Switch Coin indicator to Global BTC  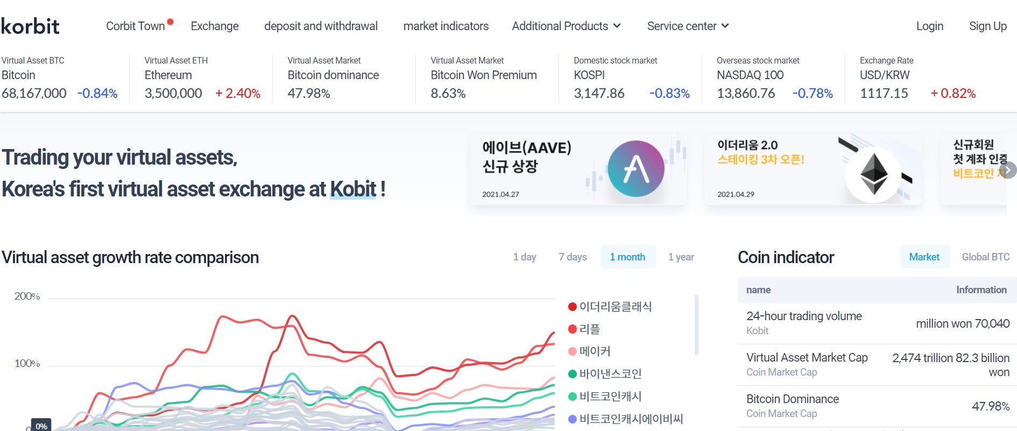(986, 257)
